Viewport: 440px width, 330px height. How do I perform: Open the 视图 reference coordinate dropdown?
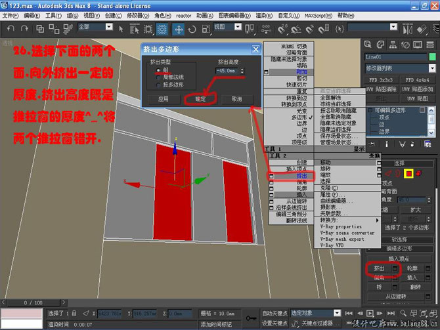[x=238, y=27]
